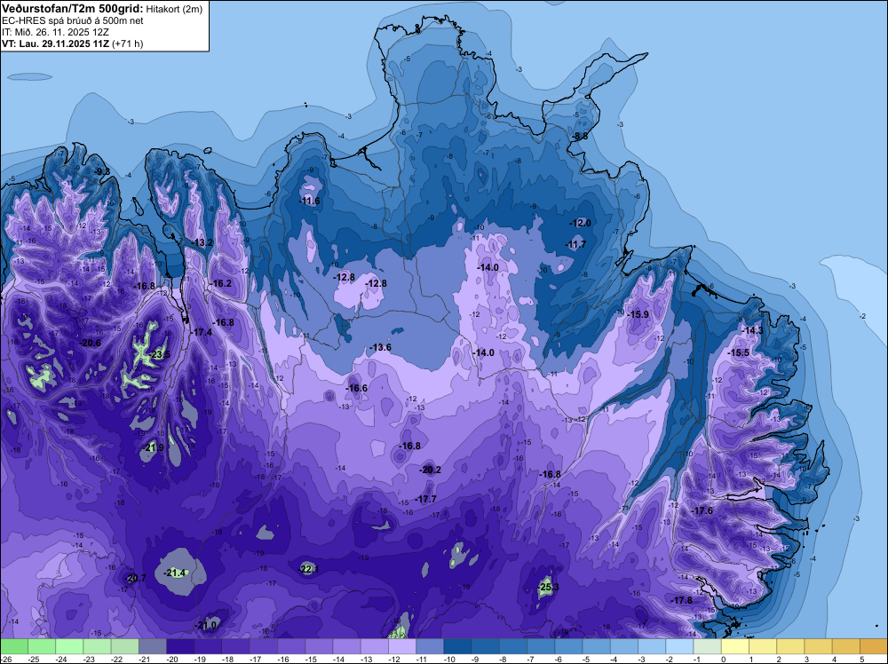Click the -23.5 temperature label
The width and height of the screenshot is (888, 664).
coord(159,355)
